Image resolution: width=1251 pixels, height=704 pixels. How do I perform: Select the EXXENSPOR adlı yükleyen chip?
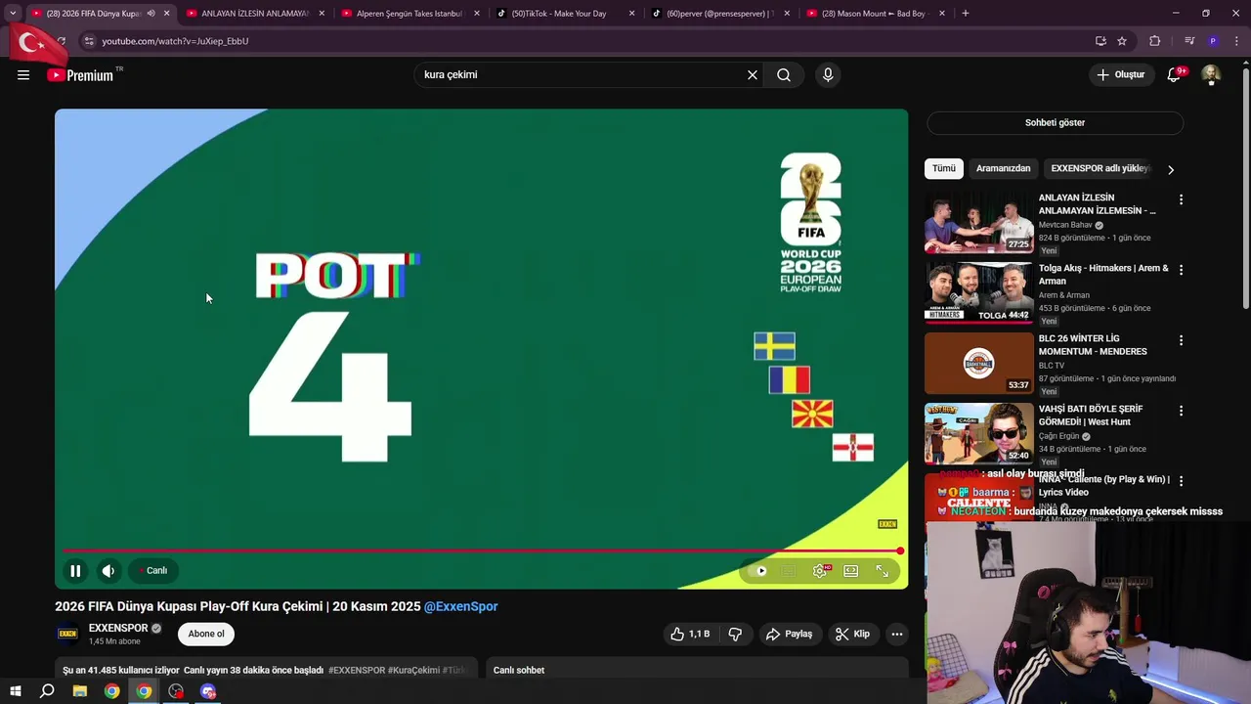pos(1100,168)
